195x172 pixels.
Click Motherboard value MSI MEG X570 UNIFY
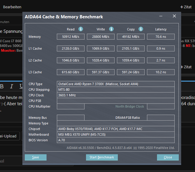(x=116, y=134)
